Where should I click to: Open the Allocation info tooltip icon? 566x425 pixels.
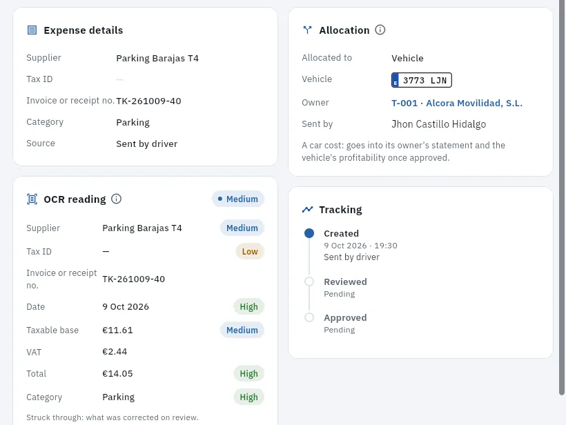380,30
